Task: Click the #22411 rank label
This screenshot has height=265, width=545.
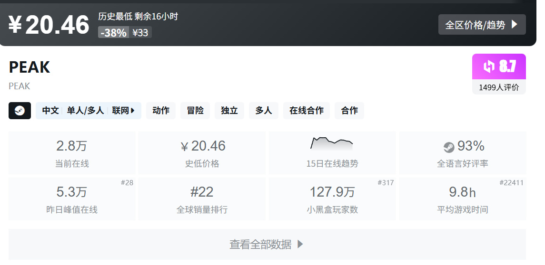Action: (x=511, y=183)
